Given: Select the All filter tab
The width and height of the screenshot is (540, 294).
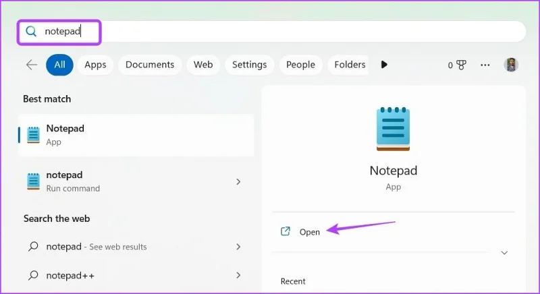Looking at the screenshot, I should click(x=59, y=65).
